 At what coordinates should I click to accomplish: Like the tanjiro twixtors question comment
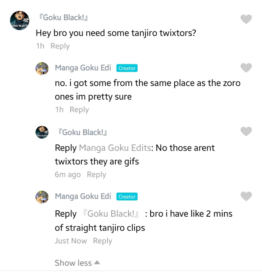coord(246,19)
